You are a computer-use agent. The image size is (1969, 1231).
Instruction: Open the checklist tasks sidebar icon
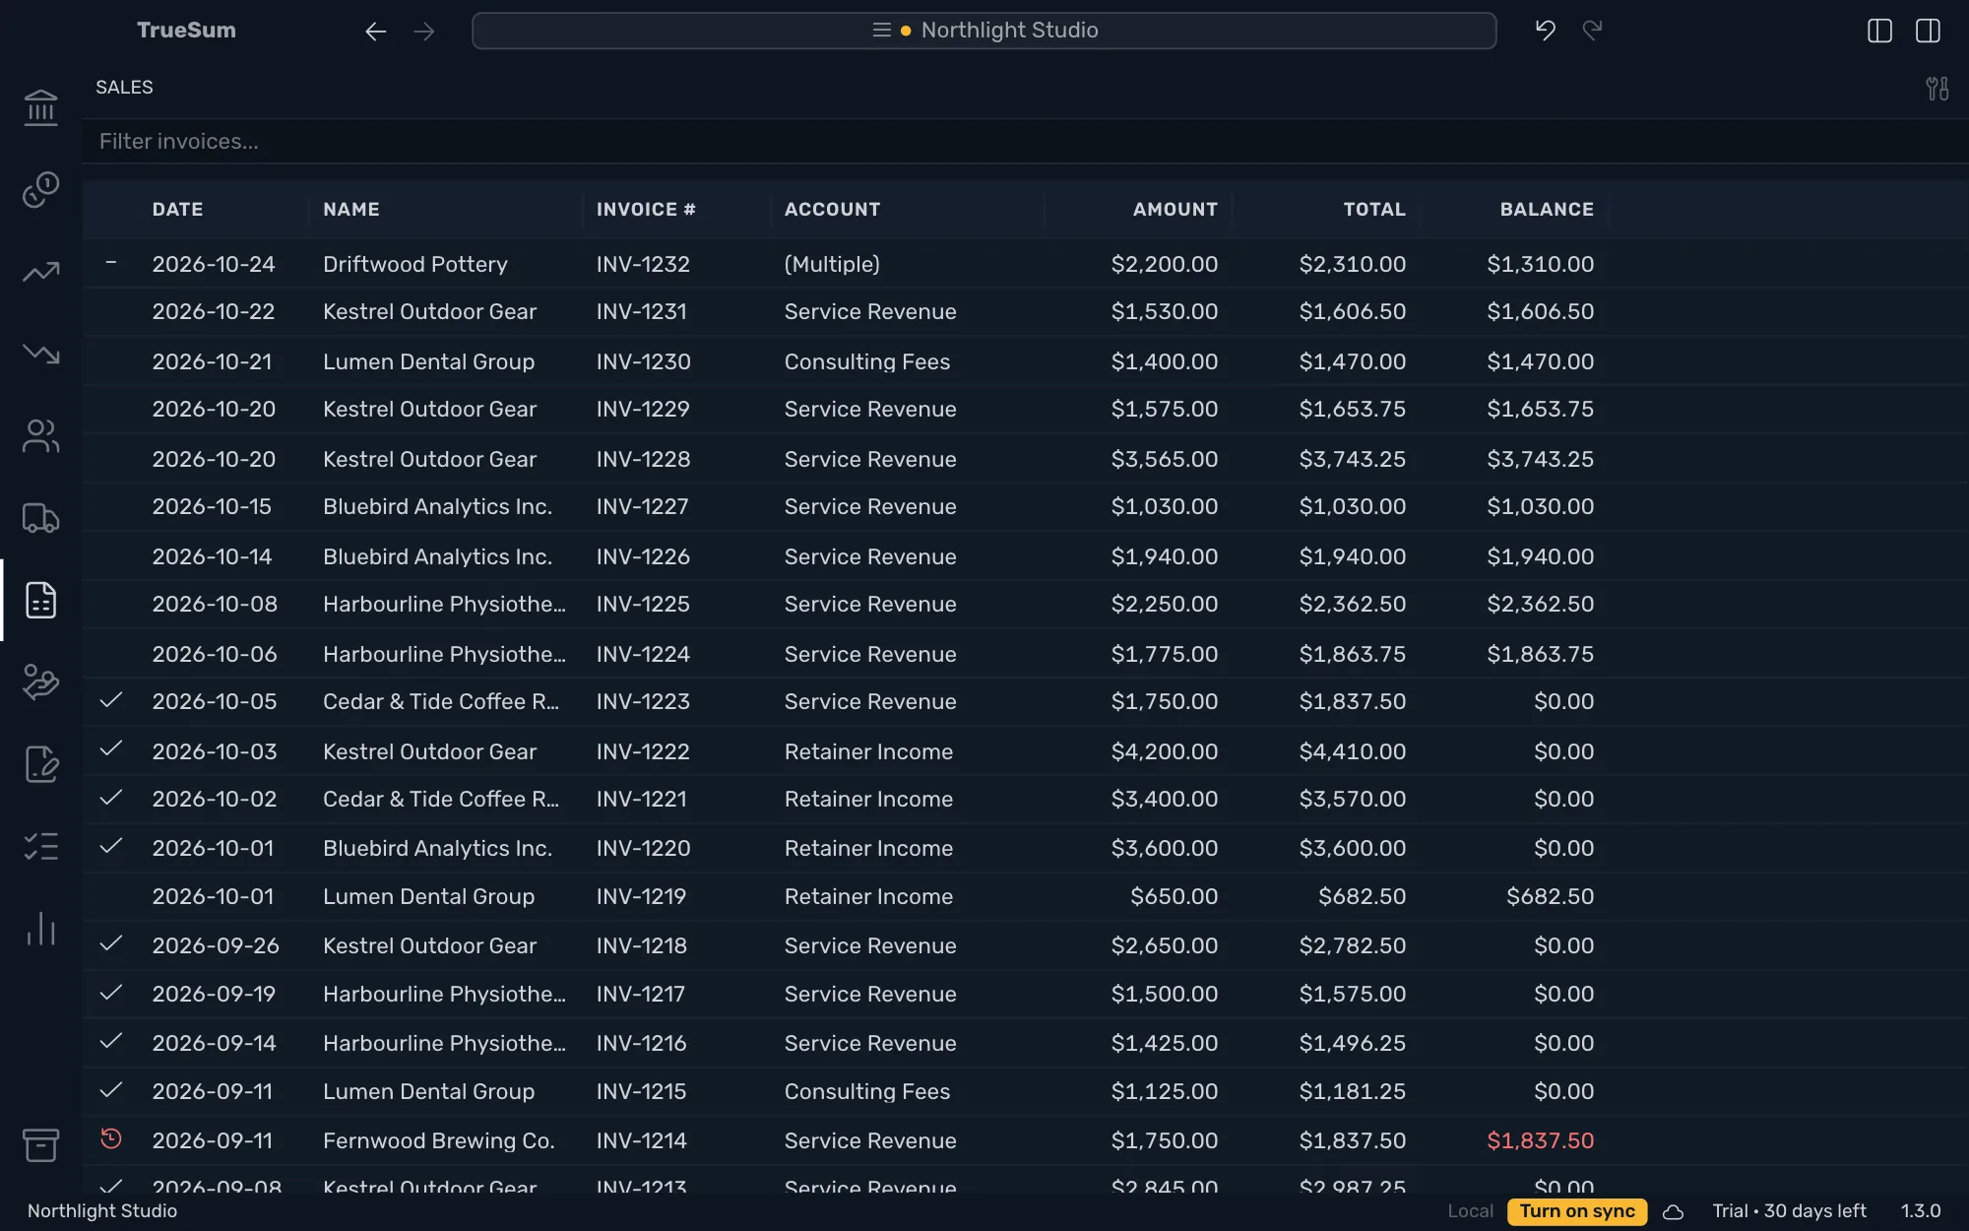[x=40, y=846]
